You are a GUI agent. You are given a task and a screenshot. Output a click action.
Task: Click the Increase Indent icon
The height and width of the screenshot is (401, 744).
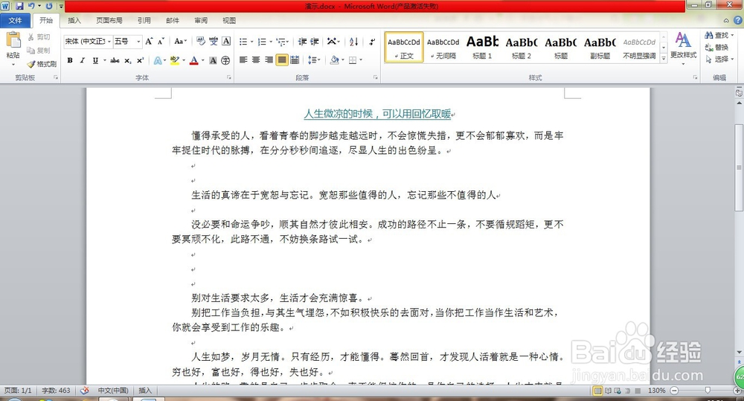[315, 42]
